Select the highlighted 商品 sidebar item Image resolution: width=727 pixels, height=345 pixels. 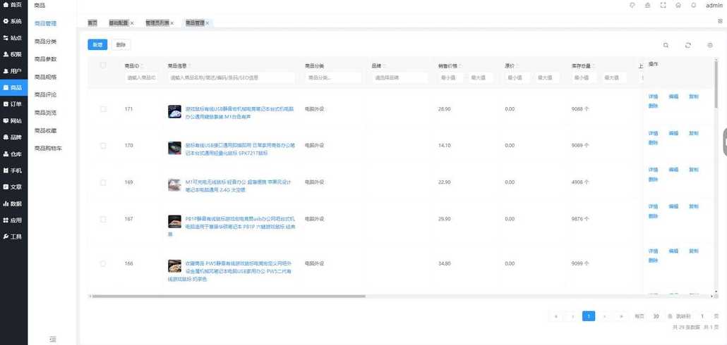click(13, 87)
